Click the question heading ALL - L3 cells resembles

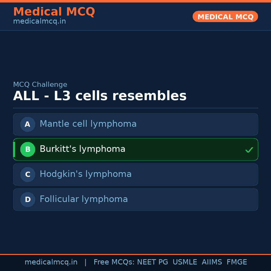click(100, 96)
